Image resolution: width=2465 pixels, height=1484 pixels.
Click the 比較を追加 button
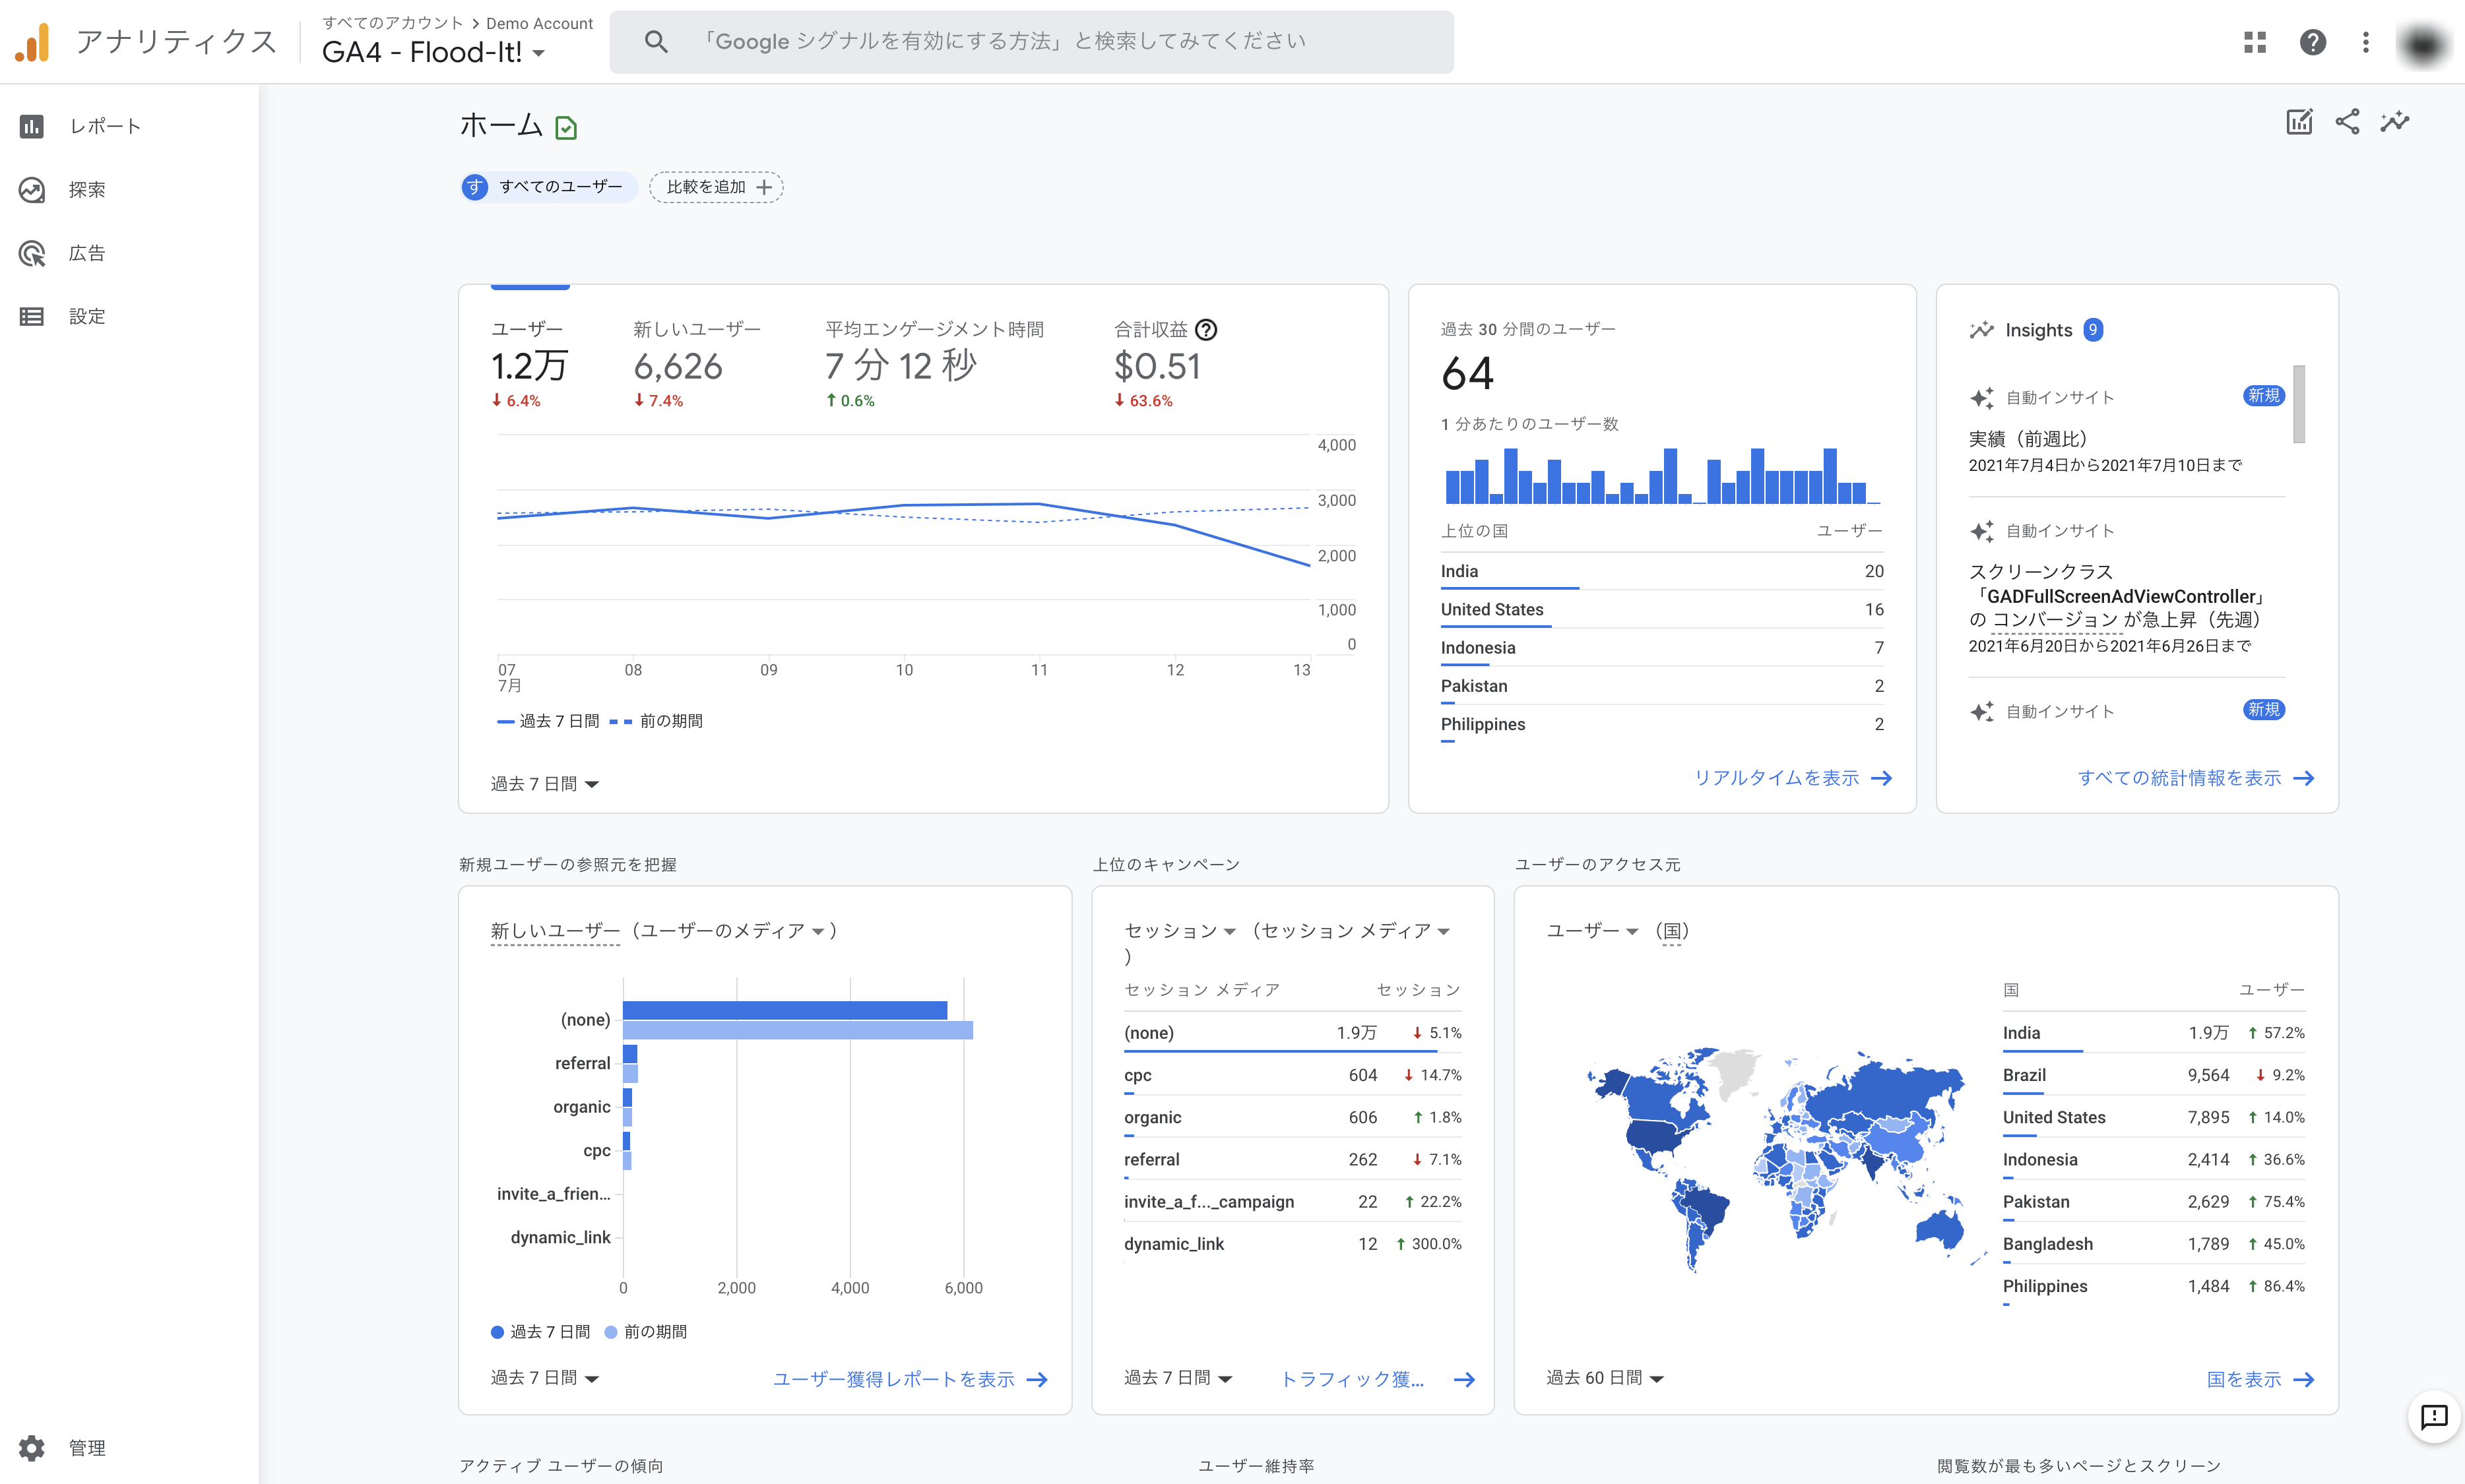pos(717,187)
